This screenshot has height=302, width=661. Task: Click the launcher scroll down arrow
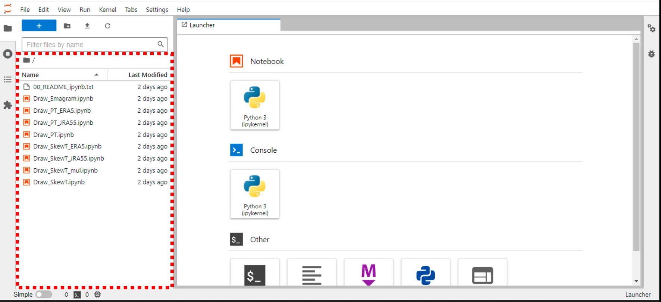[x=636, y=281]
